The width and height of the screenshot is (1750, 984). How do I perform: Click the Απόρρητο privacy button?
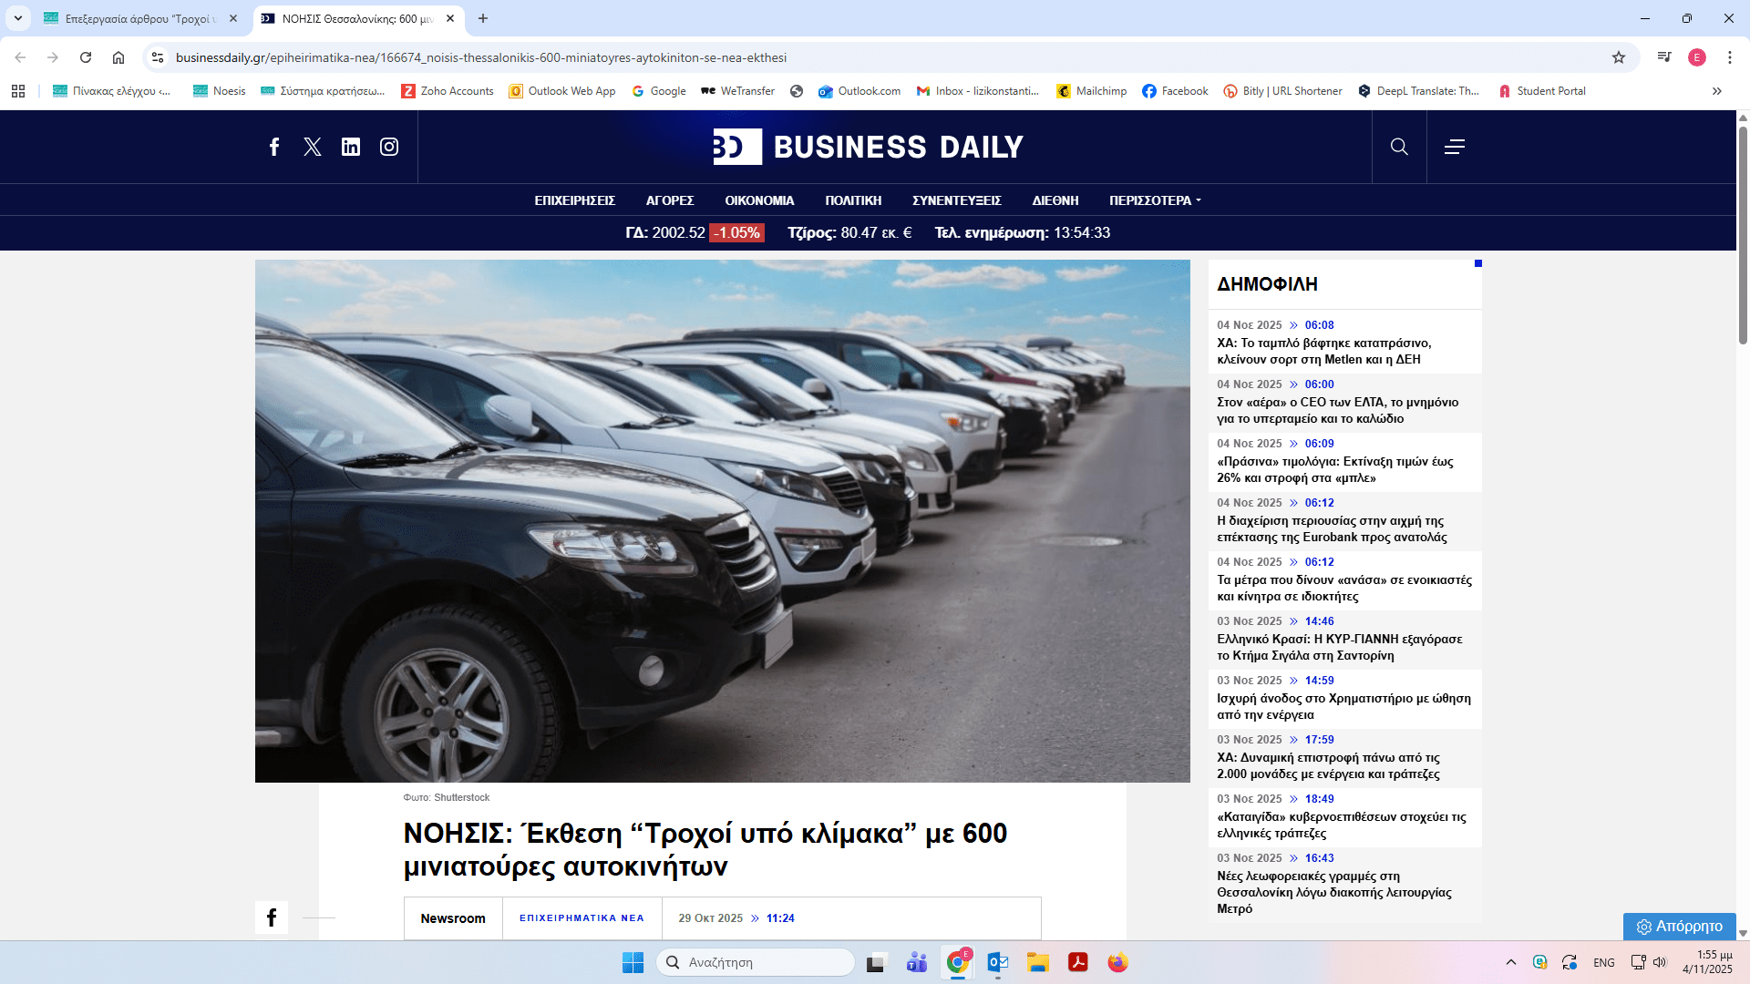tap(1680, 926)
